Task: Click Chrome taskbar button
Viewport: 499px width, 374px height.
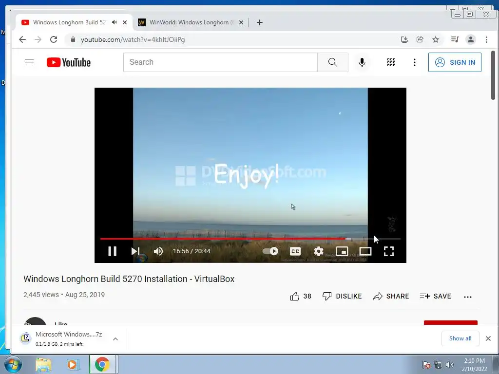Action: pos(102,364)
